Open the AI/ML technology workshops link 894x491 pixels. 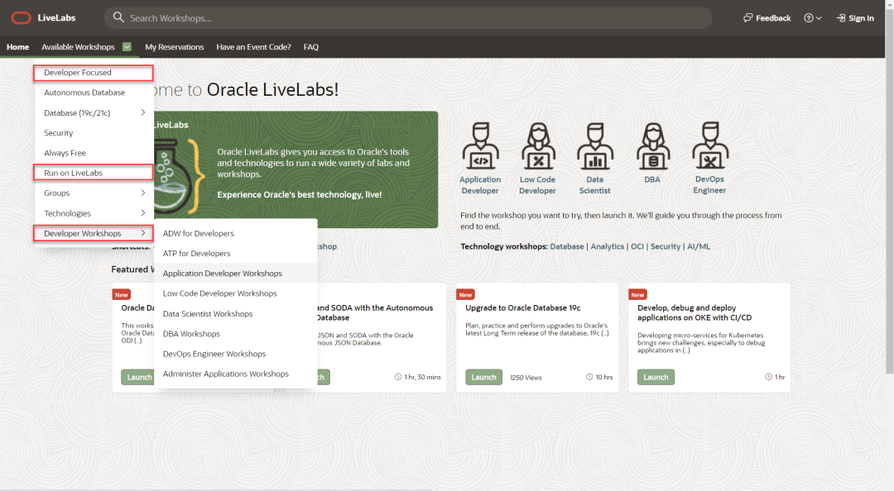coord(699,246)
